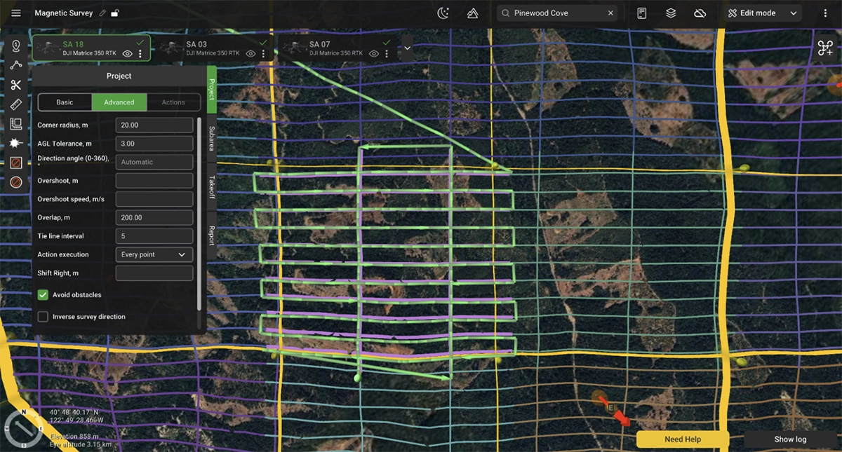Open the Takeoff side tab
The image size is (842, 452).
point(212,186)
